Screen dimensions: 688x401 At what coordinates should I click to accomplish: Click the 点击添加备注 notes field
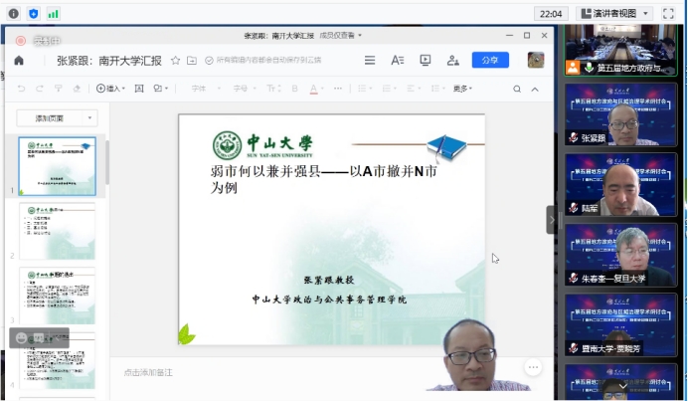tap(148, 372)
